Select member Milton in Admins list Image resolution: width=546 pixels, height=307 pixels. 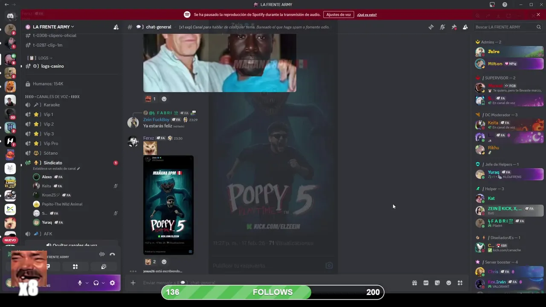click(x=509, y=64)
